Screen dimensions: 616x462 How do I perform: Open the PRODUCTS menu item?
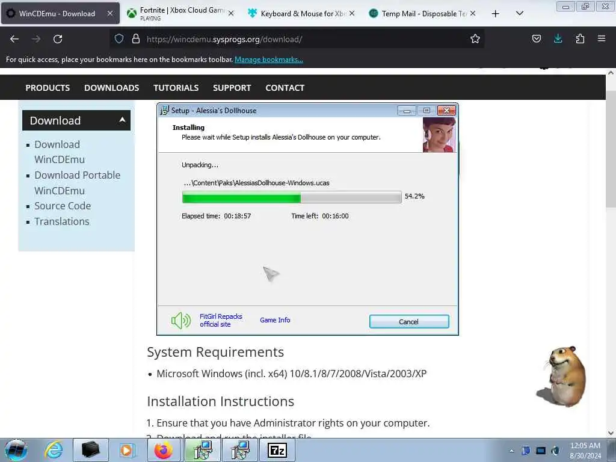(x=48, y=88)
